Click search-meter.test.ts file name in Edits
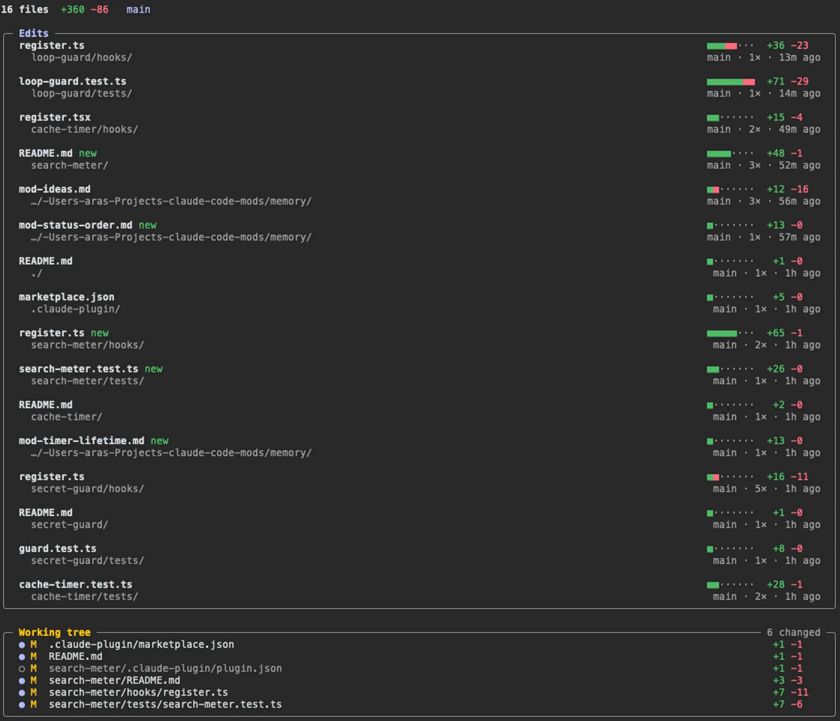Viewport: 840px width, 721px height. pyautogui.click(x=79, y=369)
